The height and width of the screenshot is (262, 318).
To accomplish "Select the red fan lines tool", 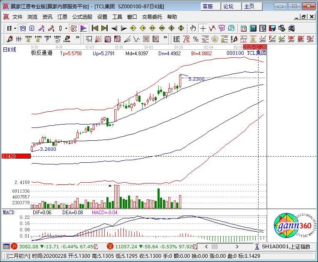I will (x=99, y=39).
